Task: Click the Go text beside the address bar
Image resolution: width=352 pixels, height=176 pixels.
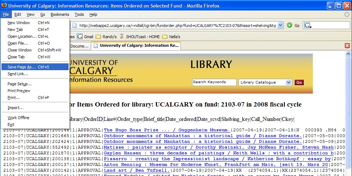Action: (297, 26)
